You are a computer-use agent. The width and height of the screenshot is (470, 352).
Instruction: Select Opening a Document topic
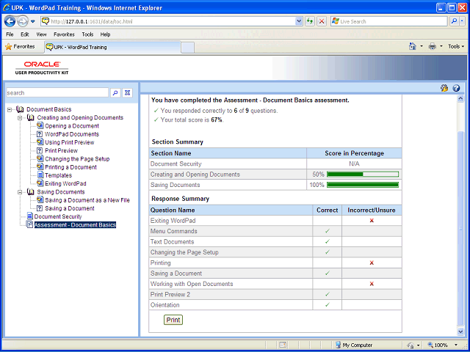[x=72, y=126]
